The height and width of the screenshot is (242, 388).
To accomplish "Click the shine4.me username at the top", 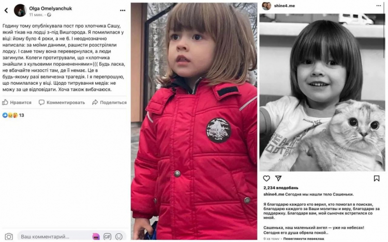I will [285, 6].
